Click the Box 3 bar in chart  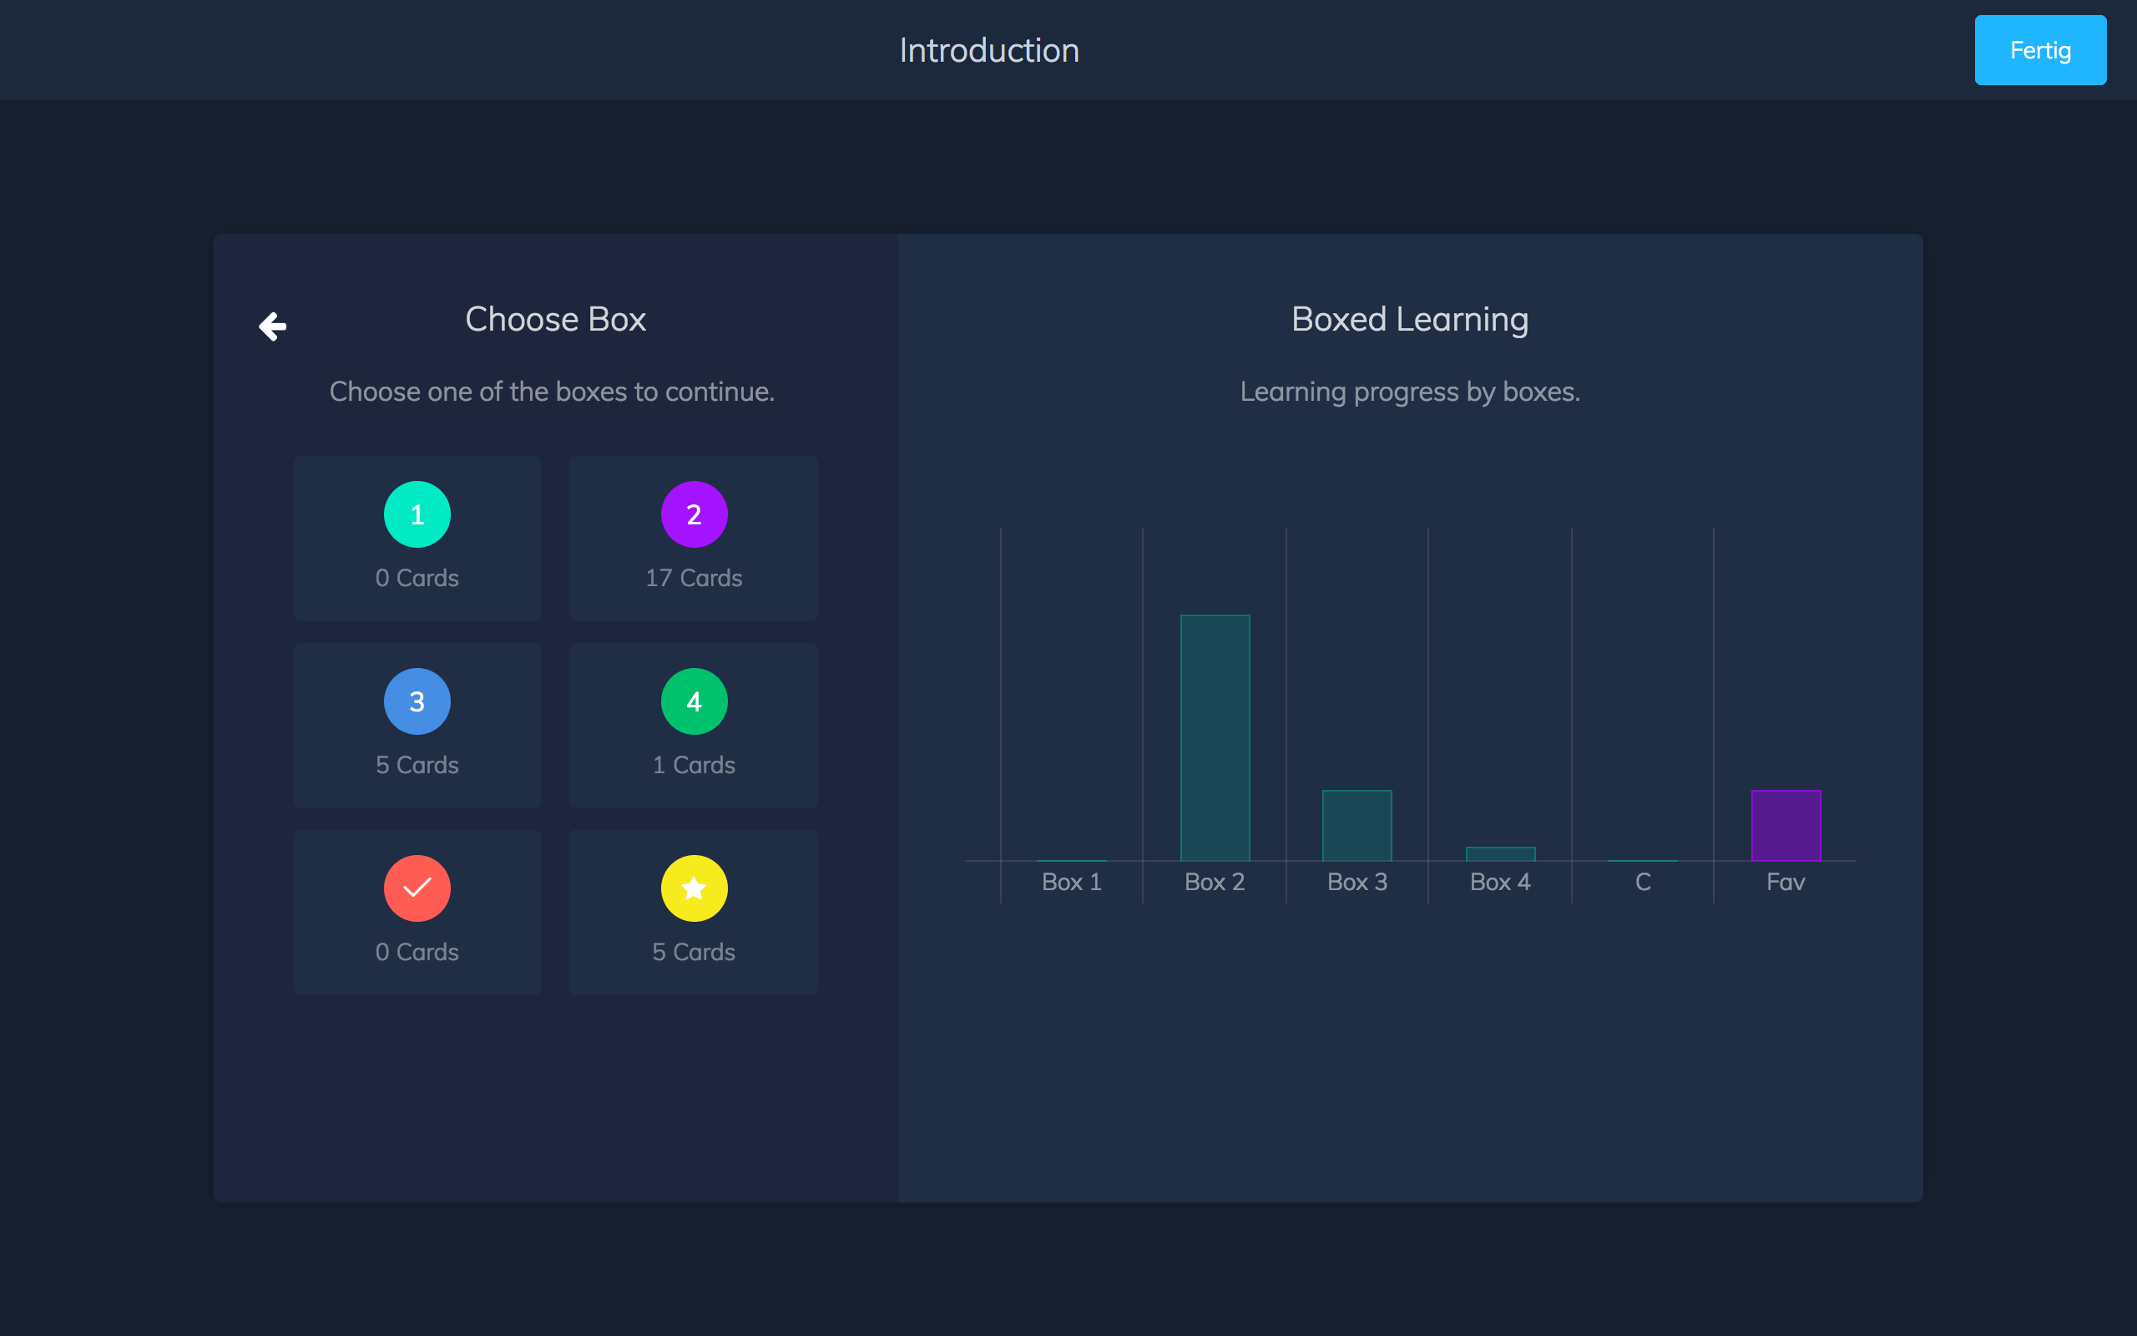point(1356,825)
